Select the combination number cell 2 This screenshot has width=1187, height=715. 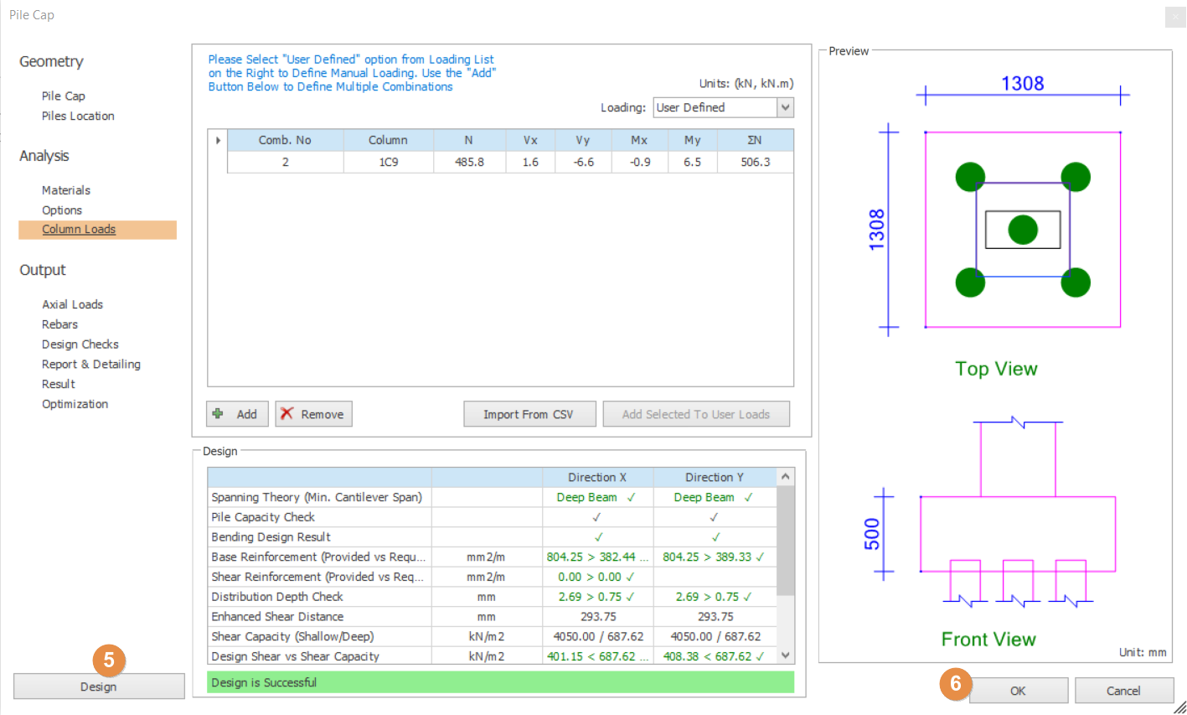tap(285, 162)
